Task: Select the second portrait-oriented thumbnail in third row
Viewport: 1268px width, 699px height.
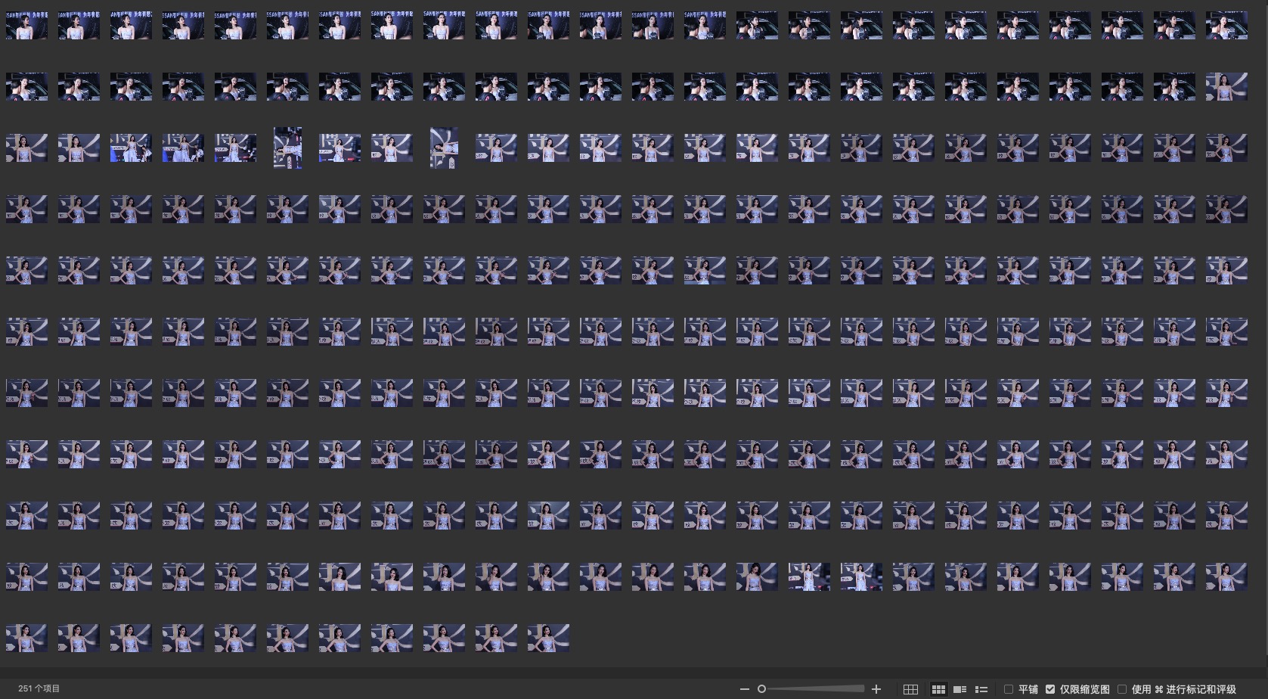Action: [444, 148]
